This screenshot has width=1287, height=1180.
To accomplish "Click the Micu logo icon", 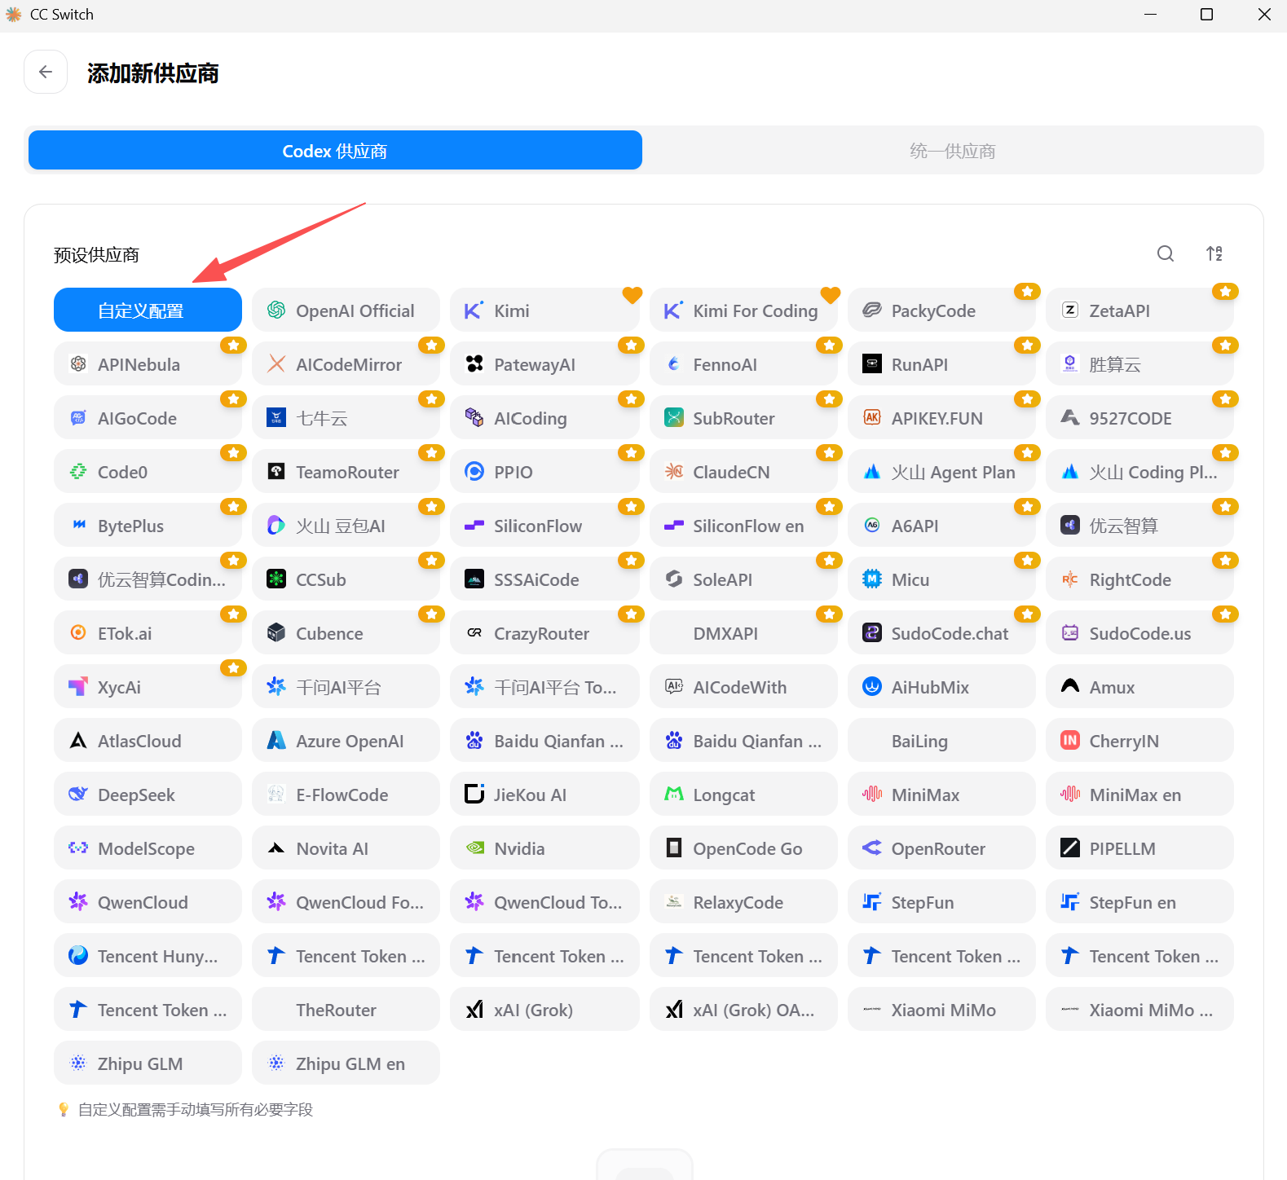I will 872,579.
